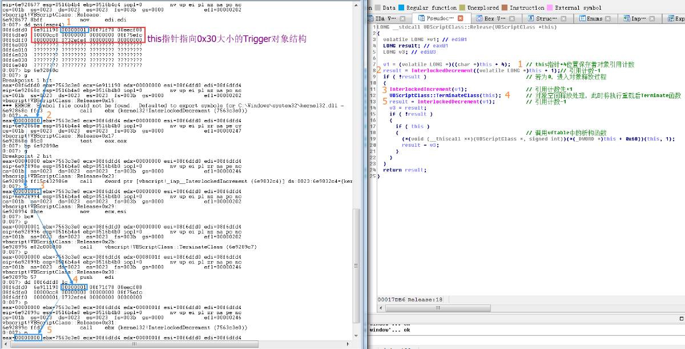Click the External symbol pink swatch

549,8
